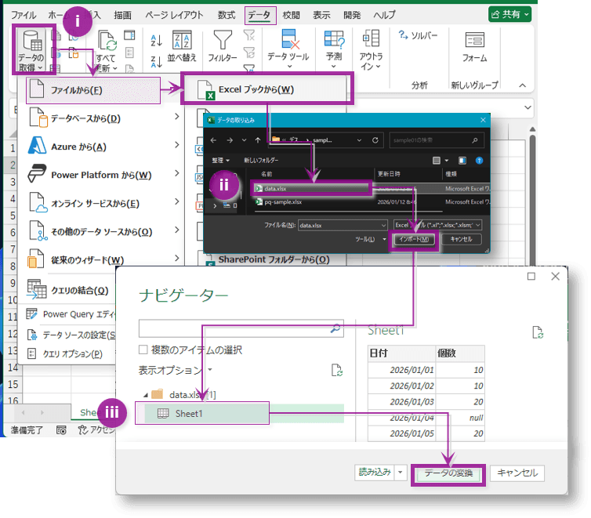
Task: Enable 複数のアイテムの選択 checkbox
Action: 143,350
